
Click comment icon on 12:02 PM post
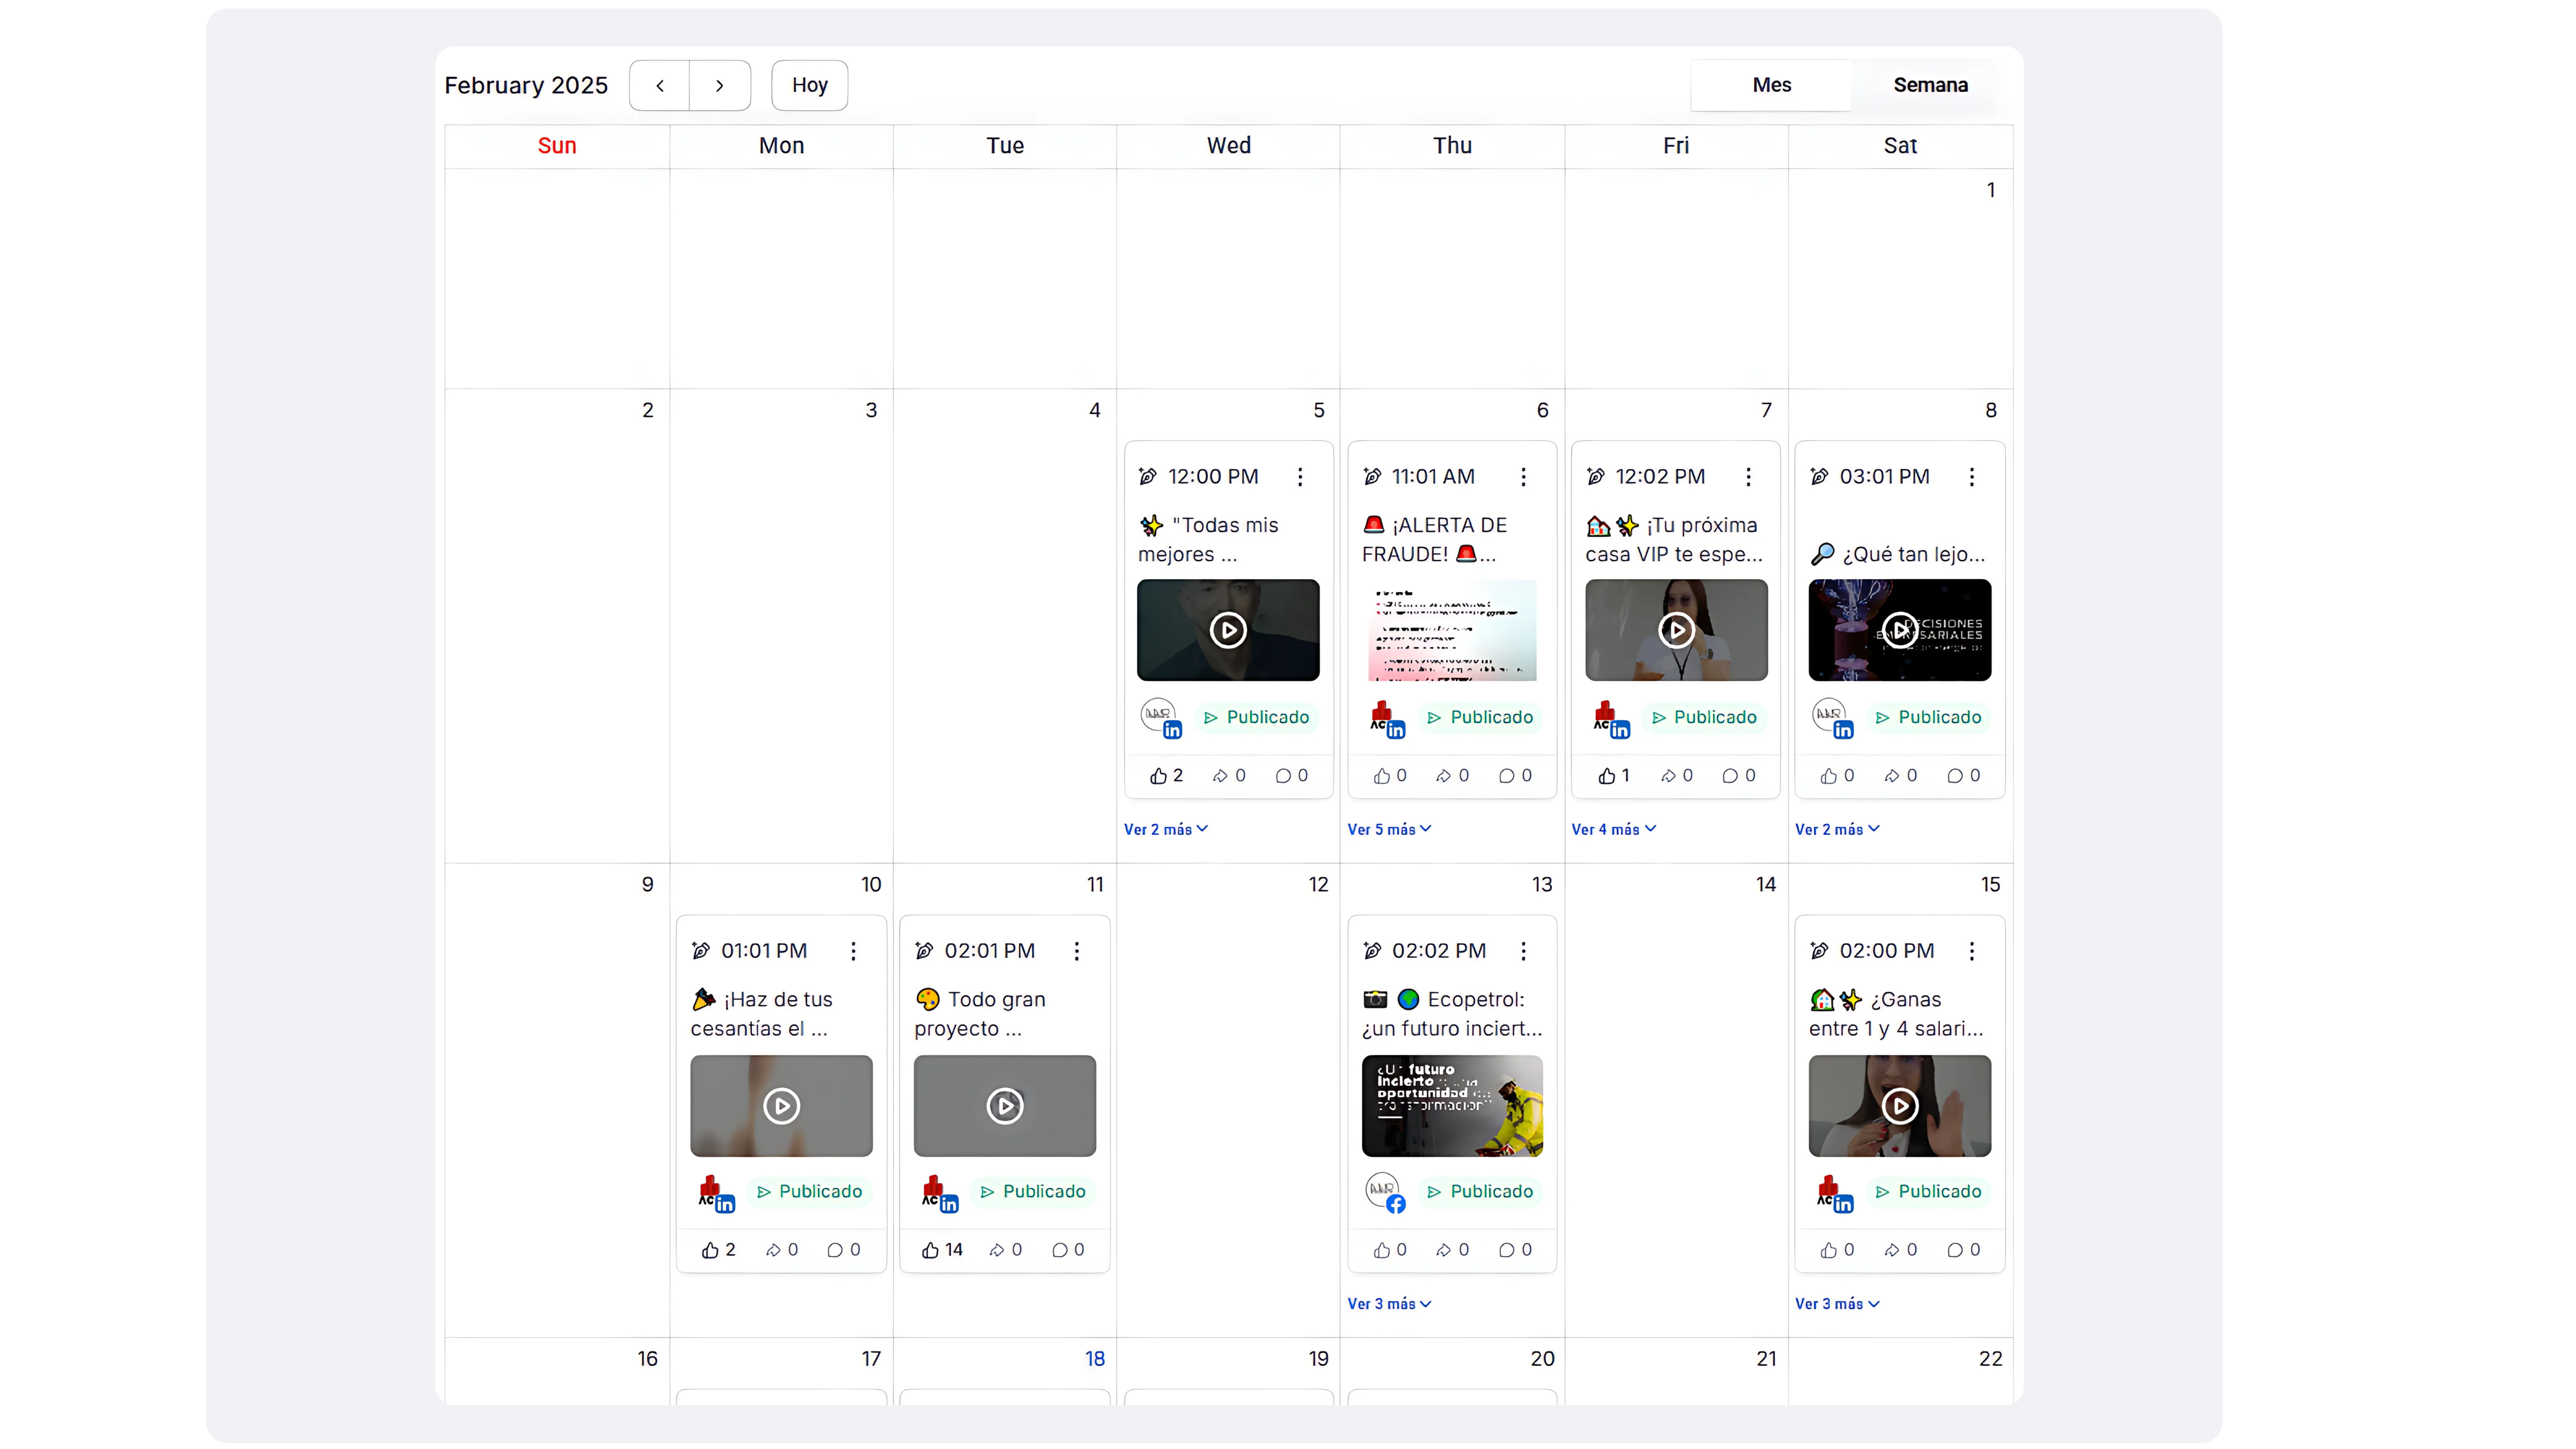[1730, 775]
